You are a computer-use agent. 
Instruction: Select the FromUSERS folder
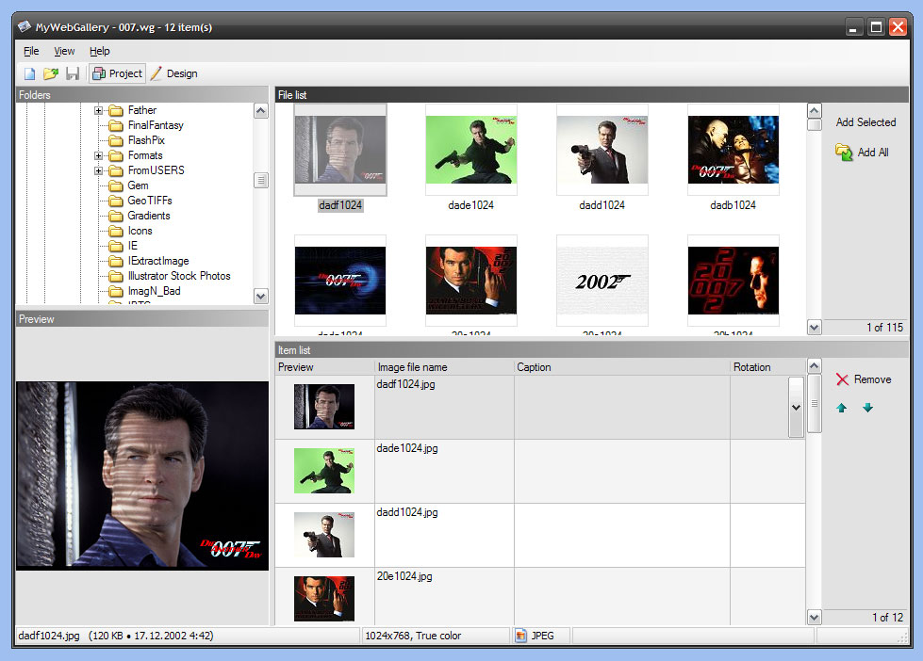[156, 169]
